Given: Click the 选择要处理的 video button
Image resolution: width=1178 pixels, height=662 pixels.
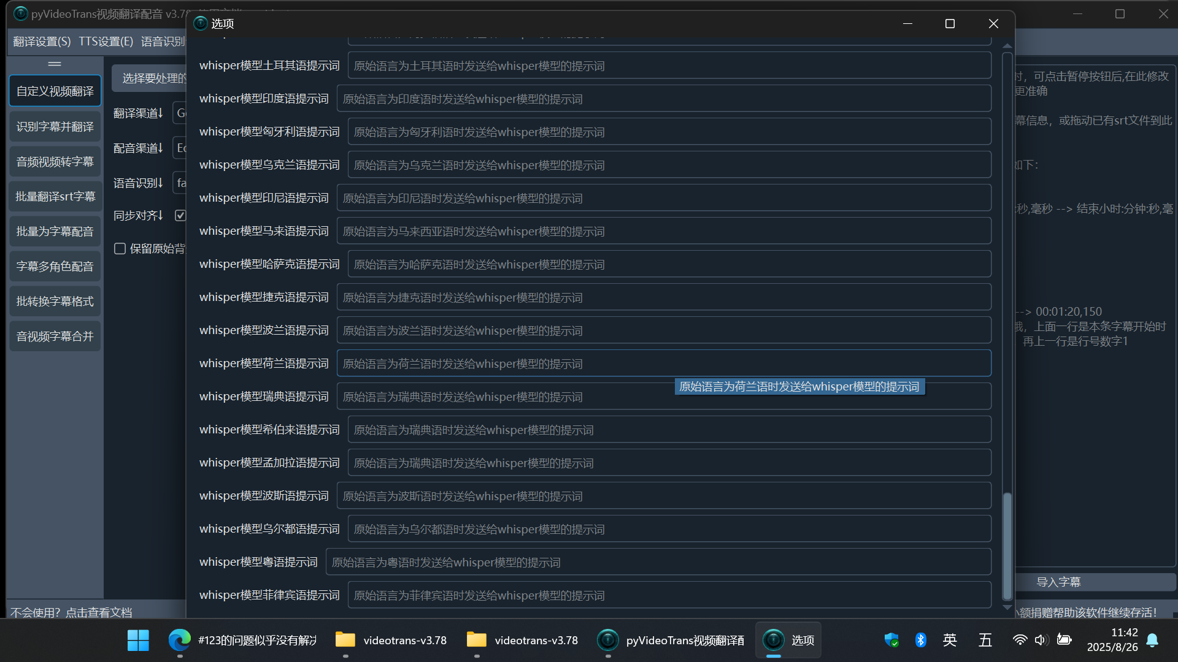Looking at the screenshot, I should coord(149,78).
